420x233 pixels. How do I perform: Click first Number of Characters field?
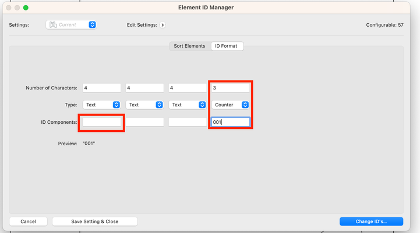(x=101, y=88)
